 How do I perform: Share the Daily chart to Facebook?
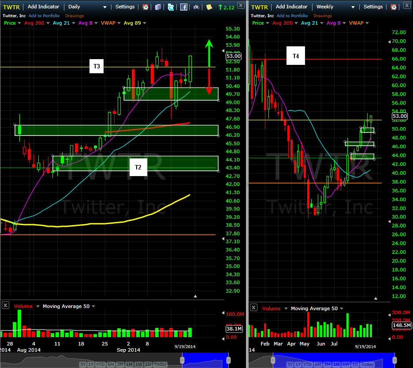pyautogui.click(x=184, y=7)
